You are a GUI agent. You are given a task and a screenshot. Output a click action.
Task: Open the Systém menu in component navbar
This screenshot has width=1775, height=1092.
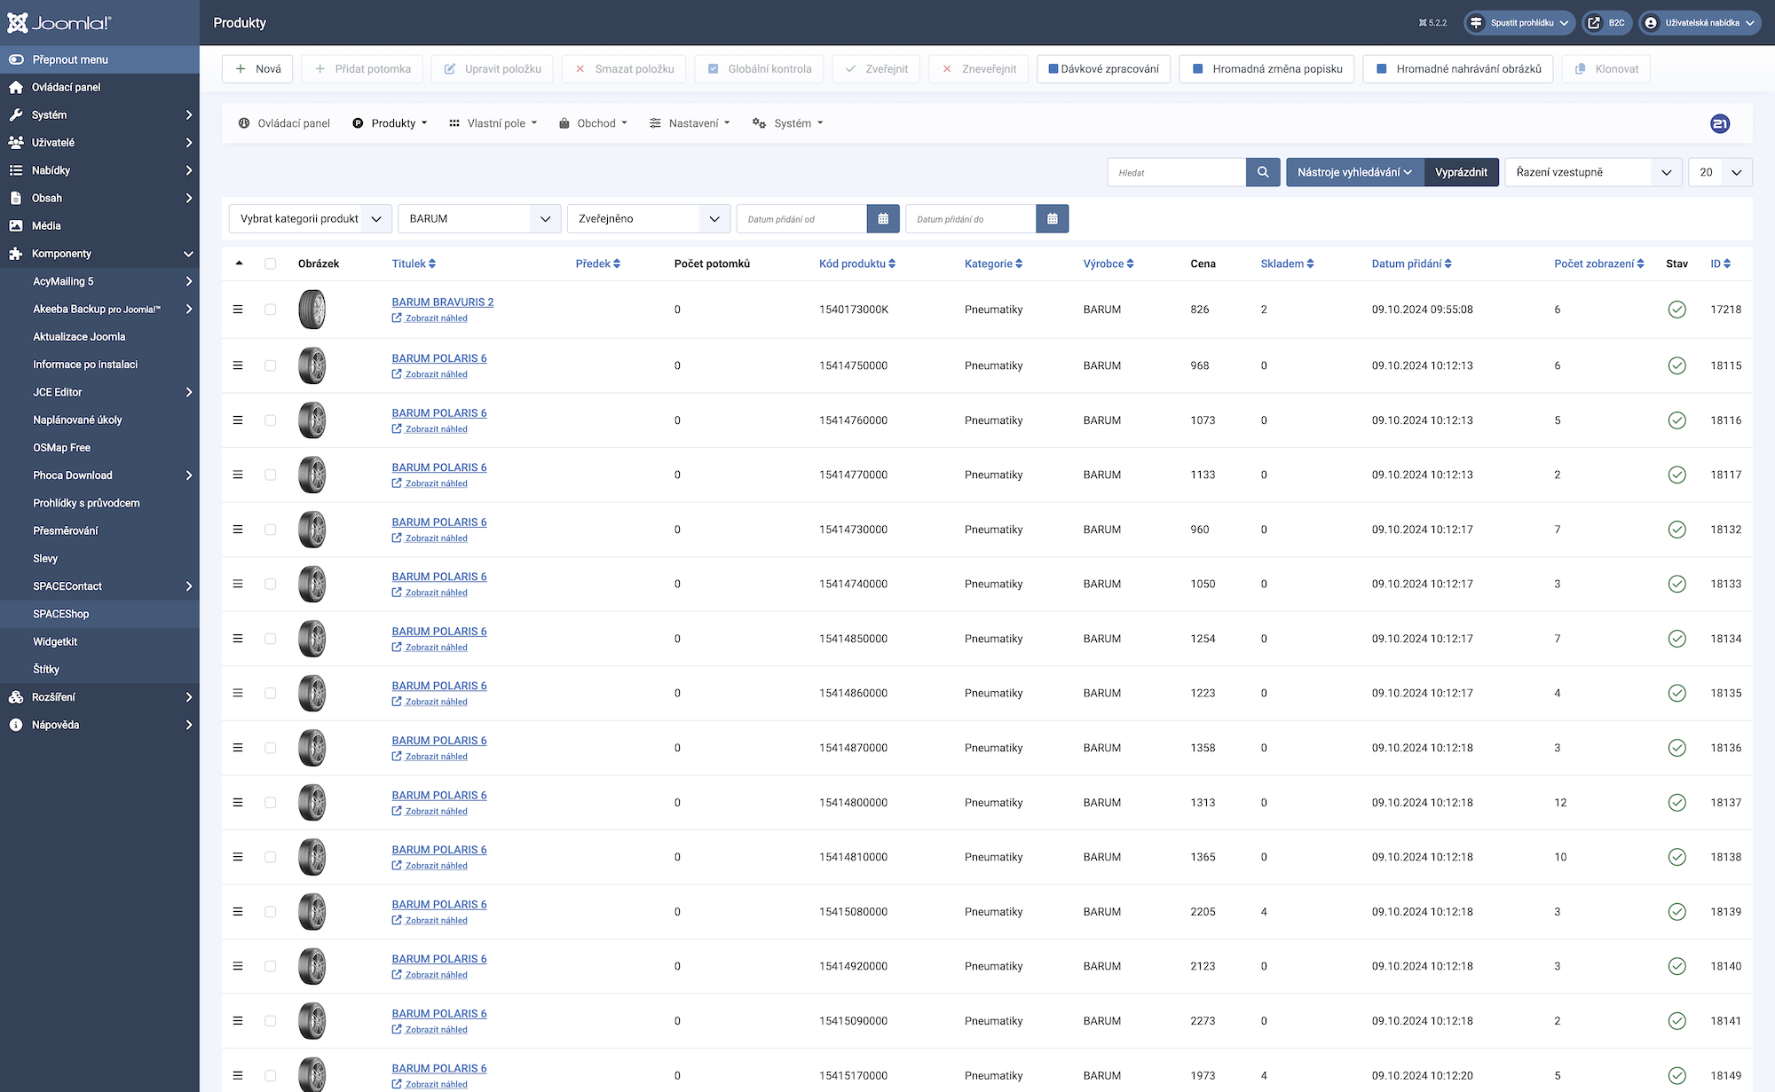pyautogui.click(x=788, y=123)
